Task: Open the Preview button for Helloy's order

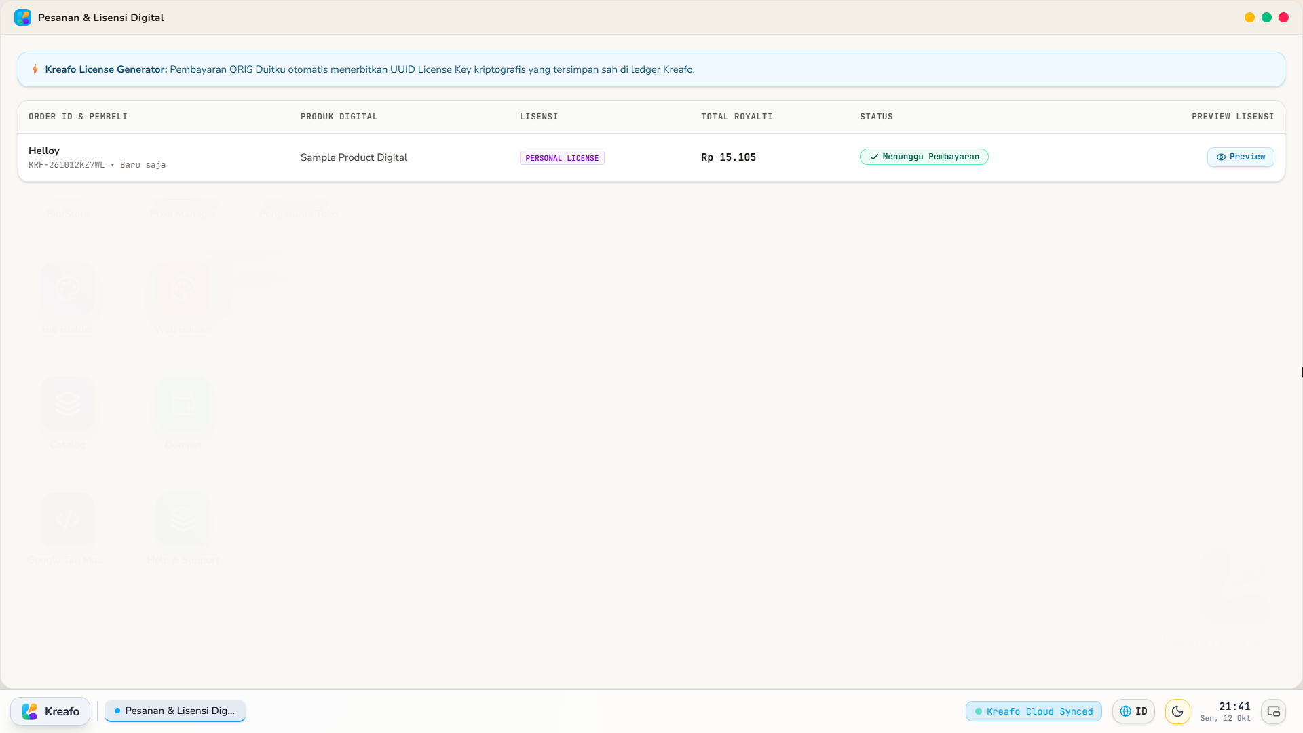Action: click(x=1241, y=157)
